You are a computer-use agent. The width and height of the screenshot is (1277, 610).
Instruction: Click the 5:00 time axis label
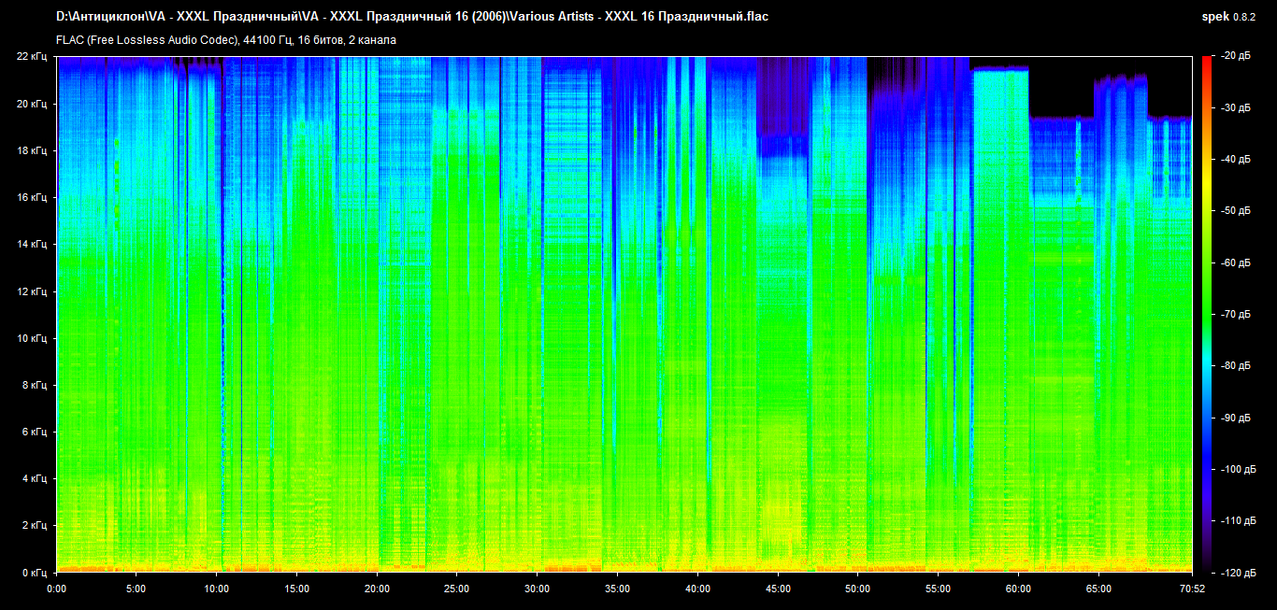pyautogui.click(x=136, y=589)
